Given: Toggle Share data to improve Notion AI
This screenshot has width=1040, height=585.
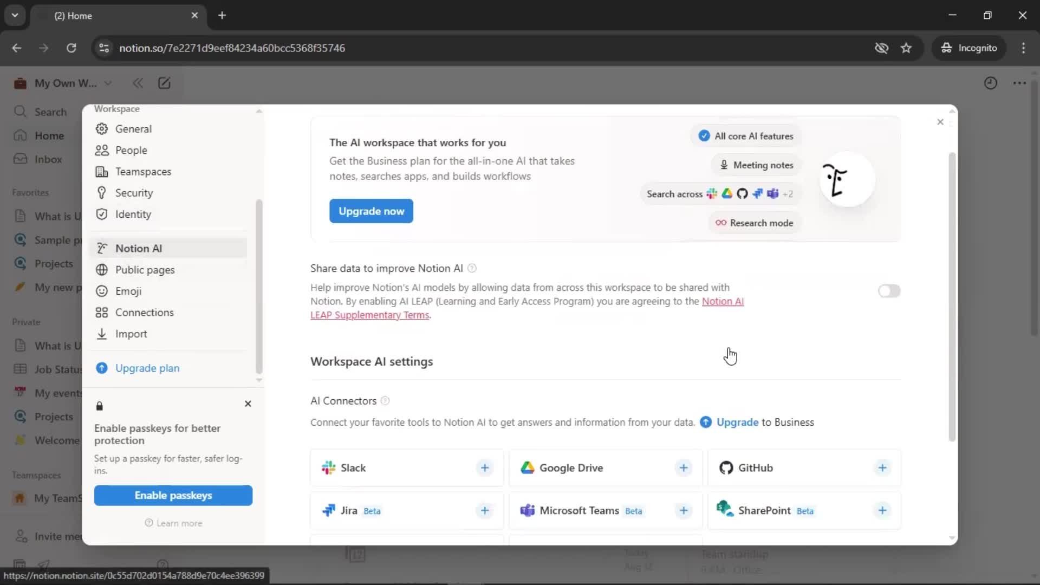Looking at the screenshot, I should 889,291.
